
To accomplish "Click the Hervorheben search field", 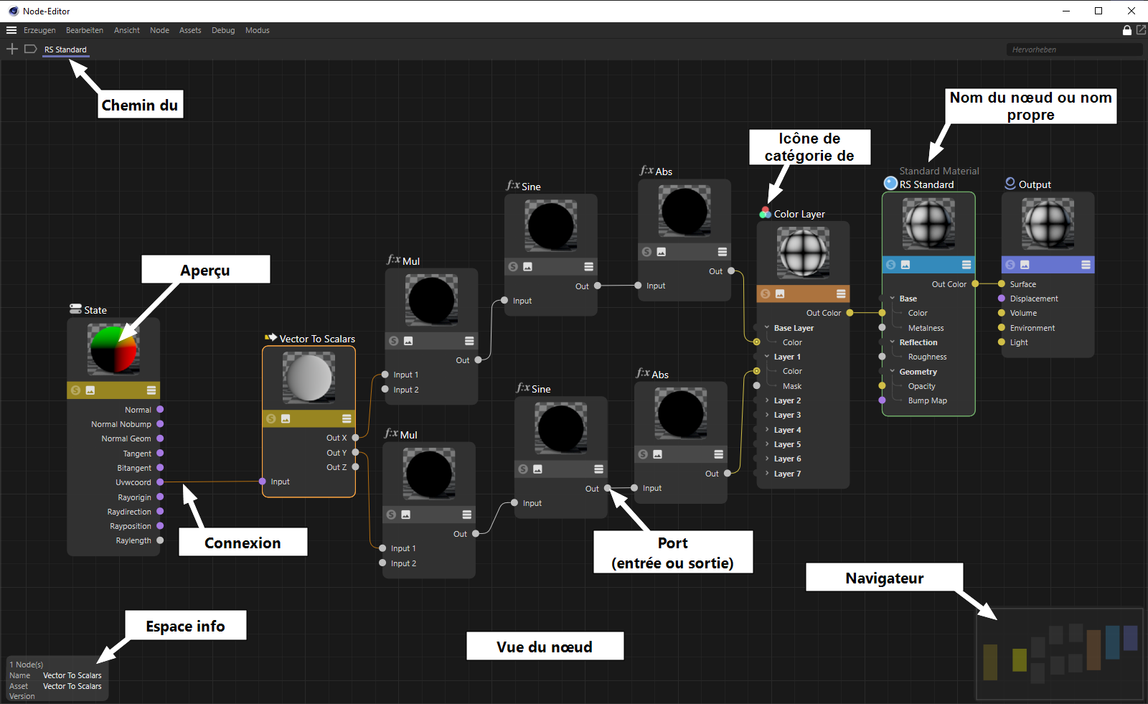I will (x=1073, y=50).
